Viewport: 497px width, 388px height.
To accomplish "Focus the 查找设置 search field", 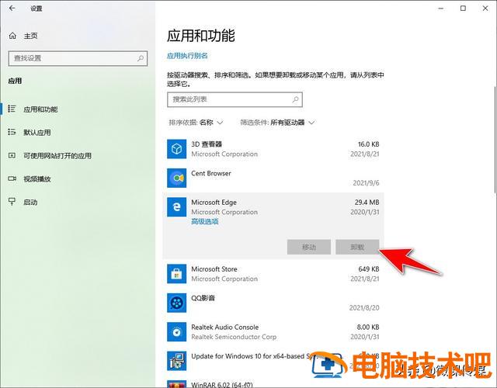I will click(x=78, y=58).
